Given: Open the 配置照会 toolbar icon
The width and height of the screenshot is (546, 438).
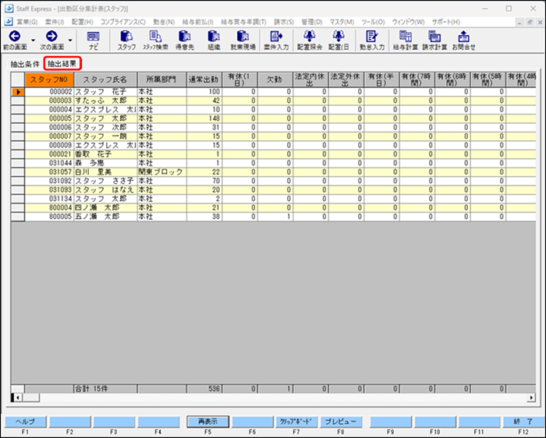Looking at the screenshot, I should click(310, 36).
